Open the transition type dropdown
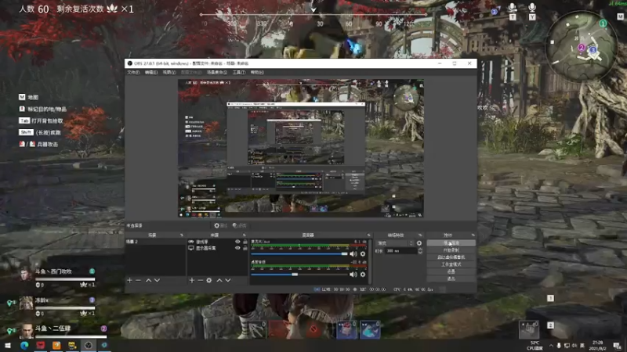The height and width of the screenshot is (352, 627). 395,243
